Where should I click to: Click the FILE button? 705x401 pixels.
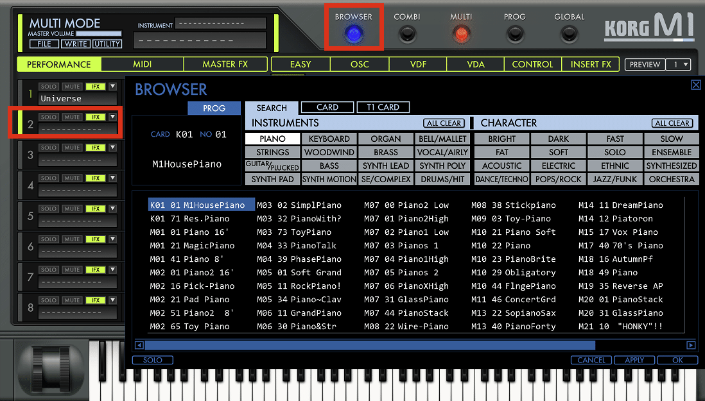tap(44, 44)
